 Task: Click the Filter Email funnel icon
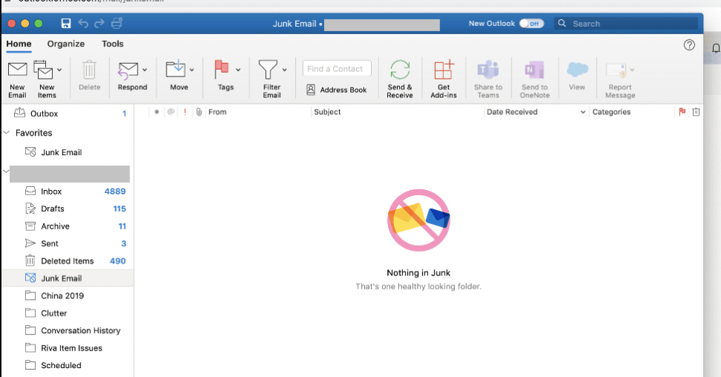(268, 70)
